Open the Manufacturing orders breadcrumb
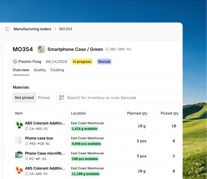This screenshot has width=207, height=179. pos(32,29)
